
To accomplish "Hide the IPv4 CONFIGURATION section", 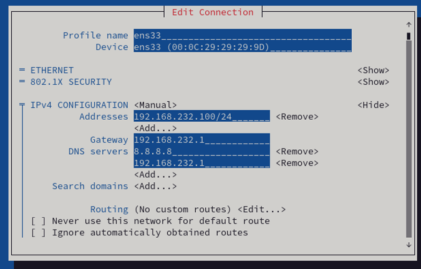I will pyautogui.click(x=373, y=105).
